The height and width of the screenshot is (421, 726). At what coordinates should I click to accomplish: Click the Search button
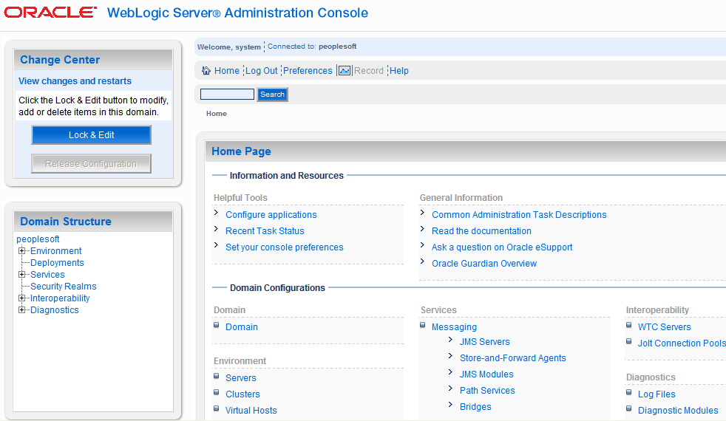(272, 95)
